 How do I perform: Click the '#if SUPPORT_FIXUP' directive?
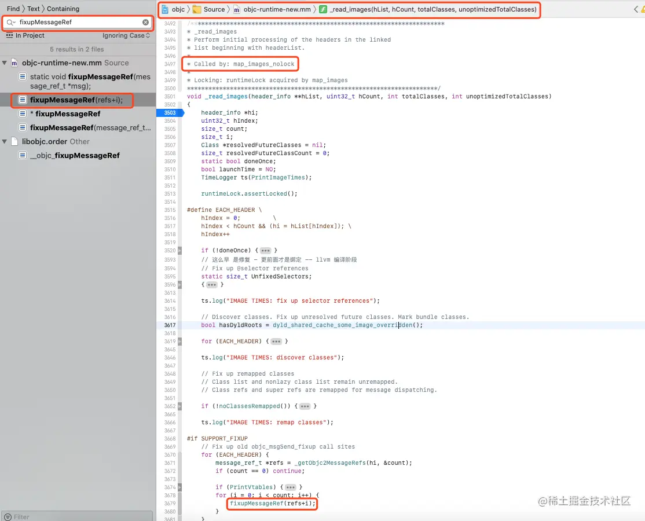[x=217, y=439]
